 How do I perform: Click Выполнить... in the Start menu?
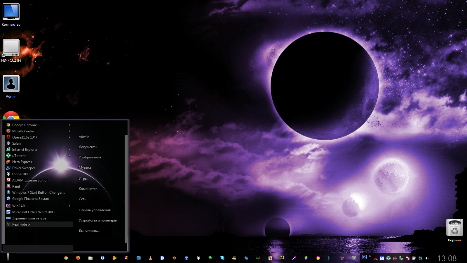coord(89,231)
